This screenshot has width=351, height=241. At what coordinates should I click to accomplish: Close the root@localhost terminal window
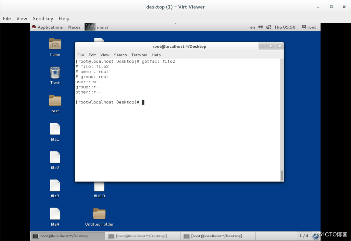[279, 46]
